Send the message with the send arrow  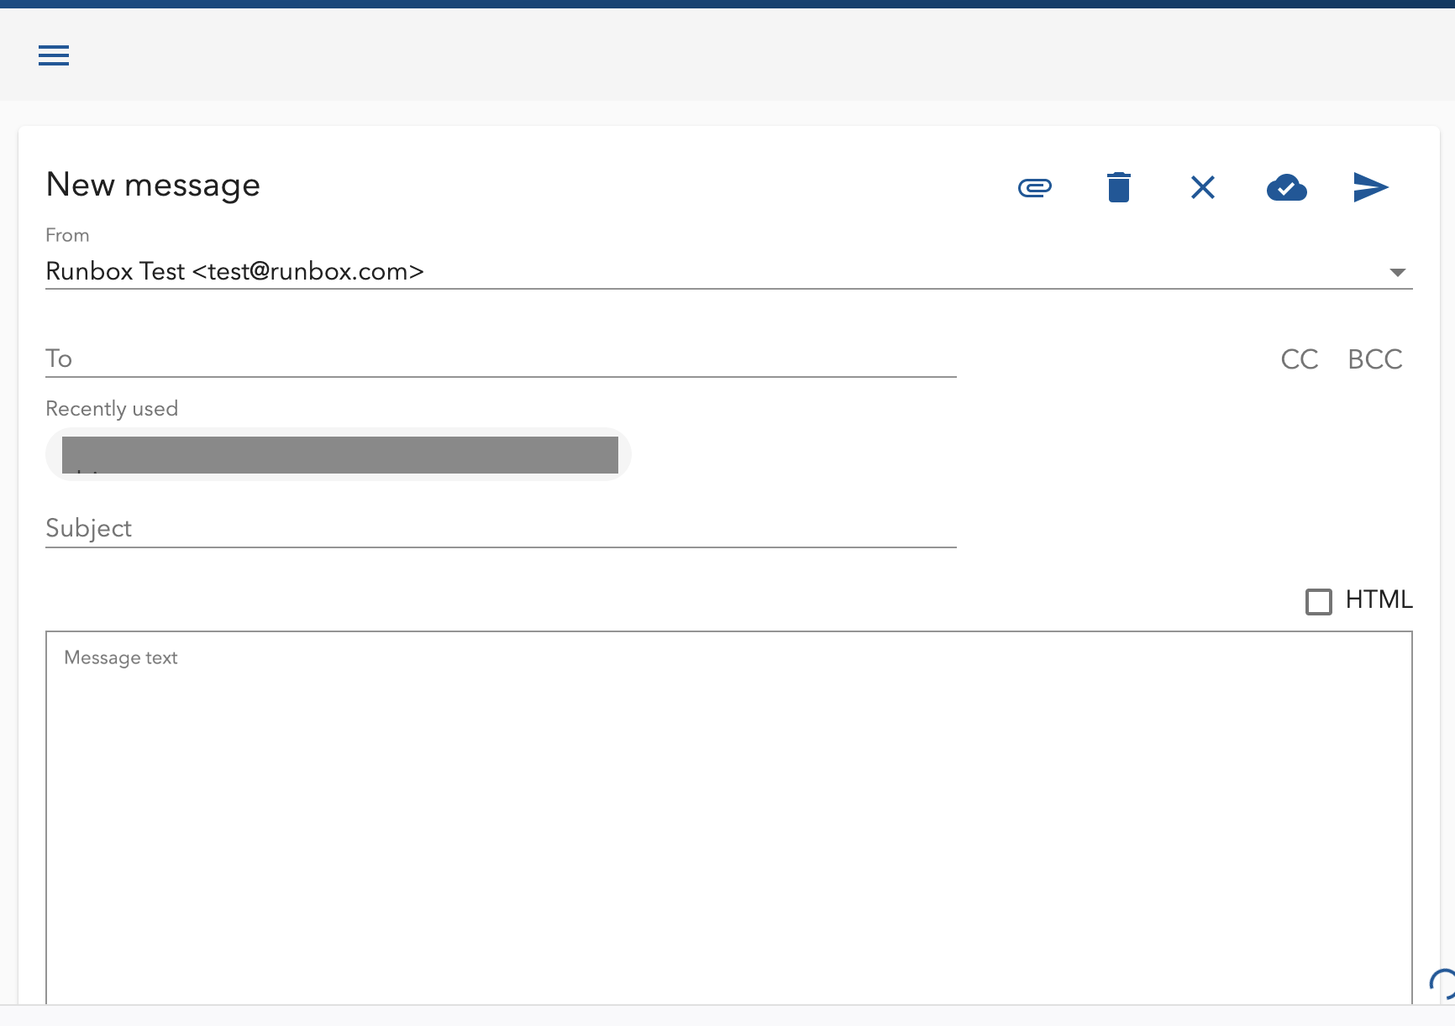(x=1369, y=187)
